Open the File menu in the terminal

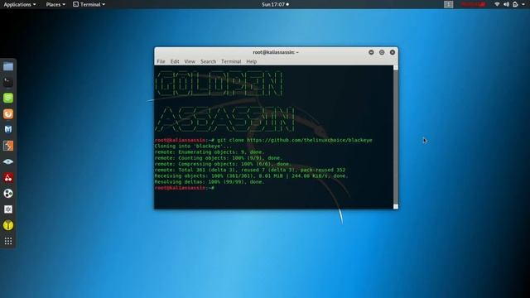point(161,61)
